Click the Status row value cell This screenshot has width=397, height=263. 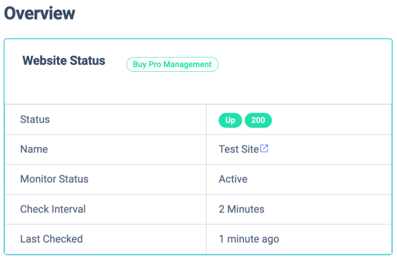299,120
